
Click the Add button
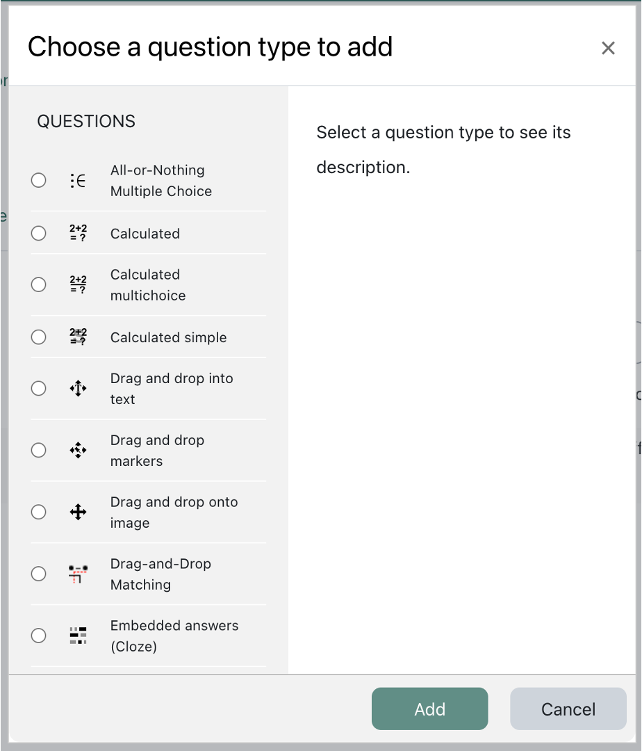tap(429, 709)
